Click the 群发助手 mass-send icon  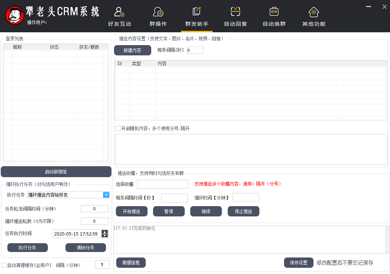pyautogui.click(x=197, y=12)
